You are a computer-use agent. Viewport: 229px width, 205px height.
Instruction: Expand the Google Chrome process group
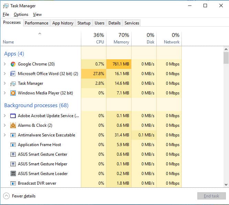(5, 64)
